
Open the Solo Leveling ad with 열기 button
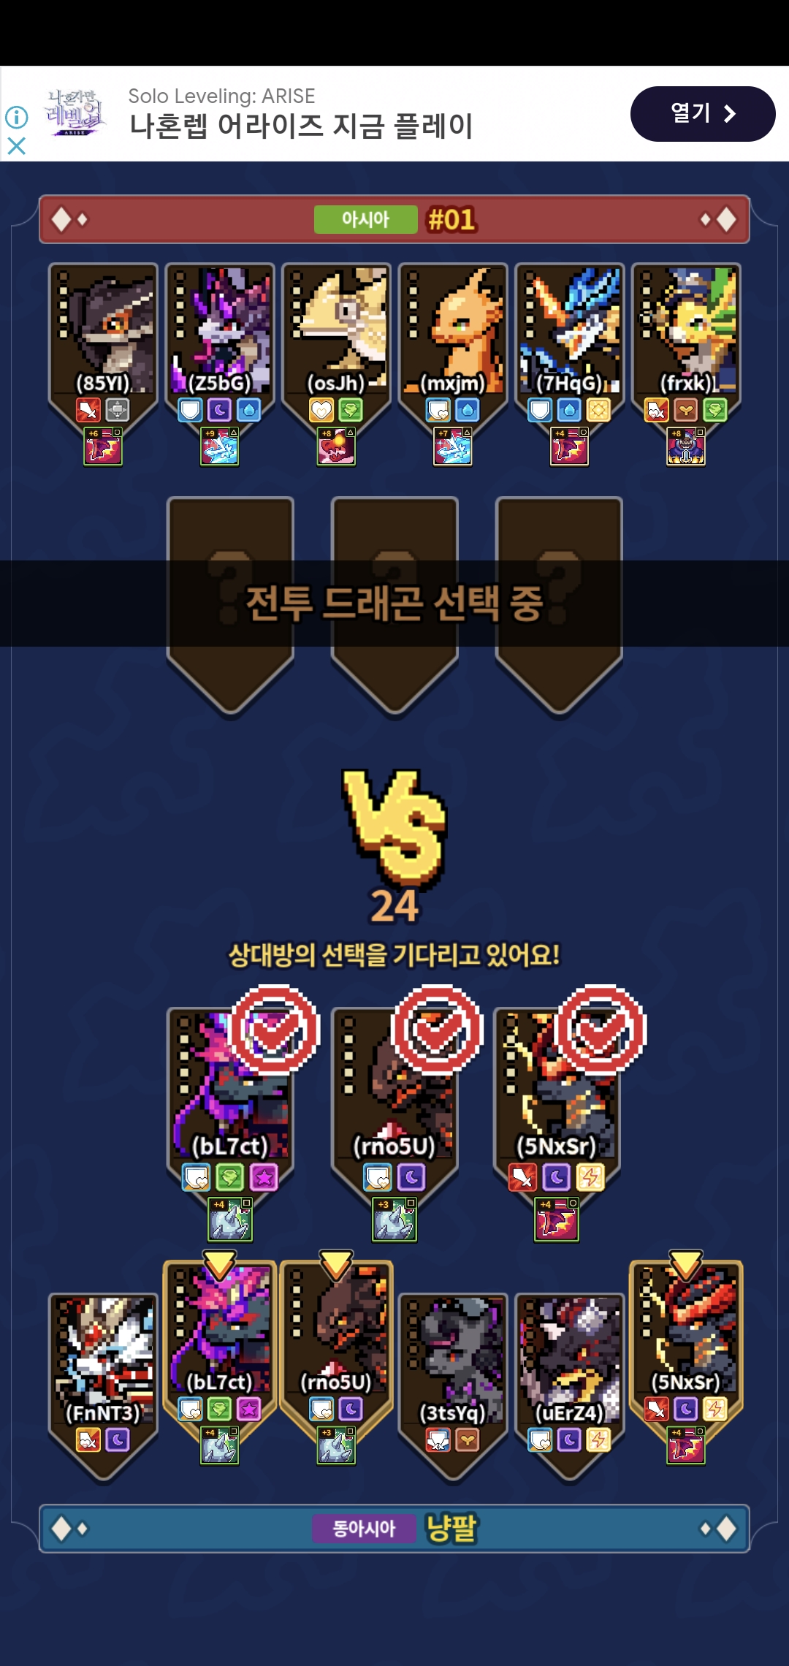703,114
